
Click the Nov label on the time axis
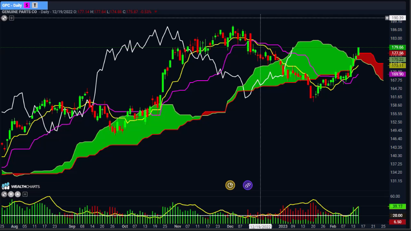pos(178,227)
